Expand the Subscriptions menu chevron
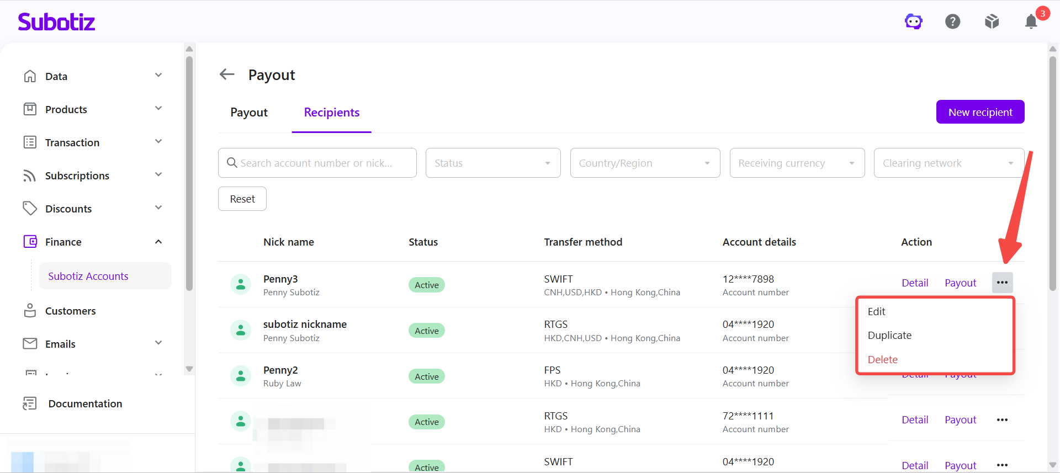 158,174
